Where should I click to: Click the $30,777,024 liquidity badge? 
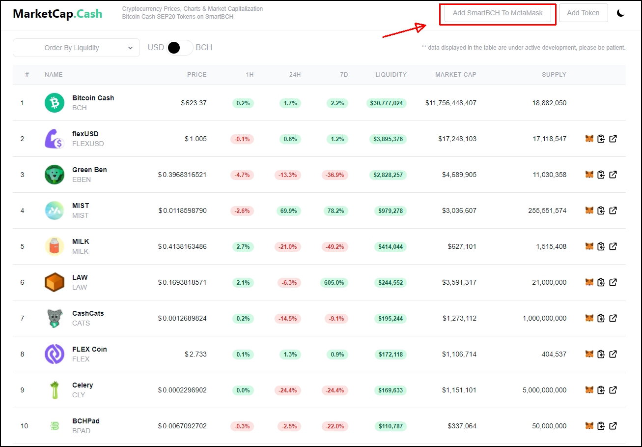[x=387, y=103]
